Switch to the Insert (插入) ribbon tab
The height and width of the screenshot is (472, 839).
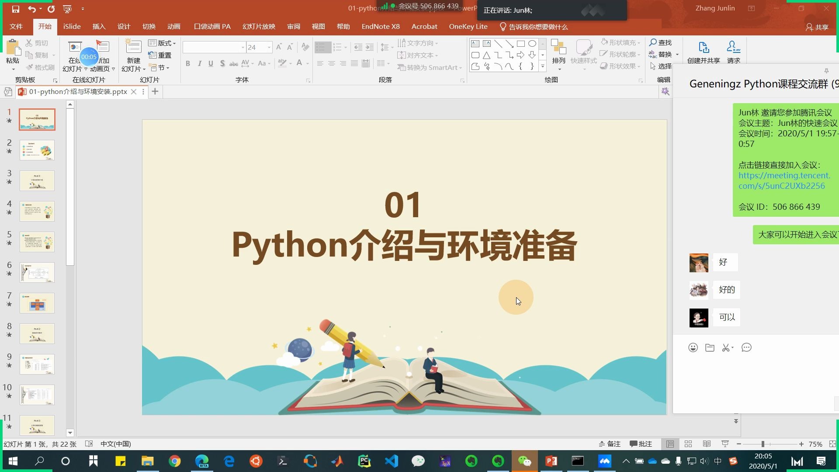(x=99, y=27)
